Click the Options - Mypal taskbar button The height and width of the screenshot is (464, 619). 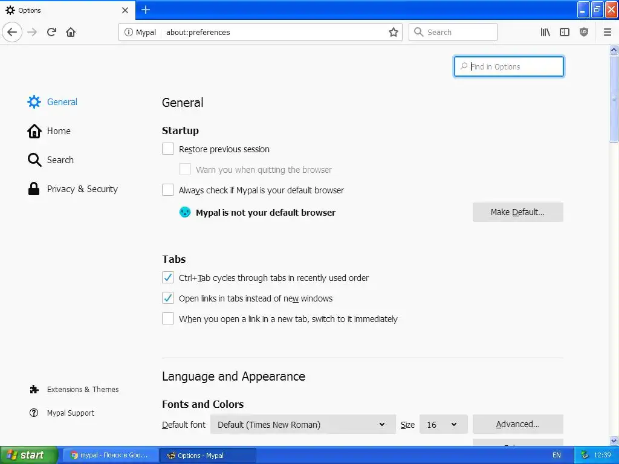[x=208, y=455]
